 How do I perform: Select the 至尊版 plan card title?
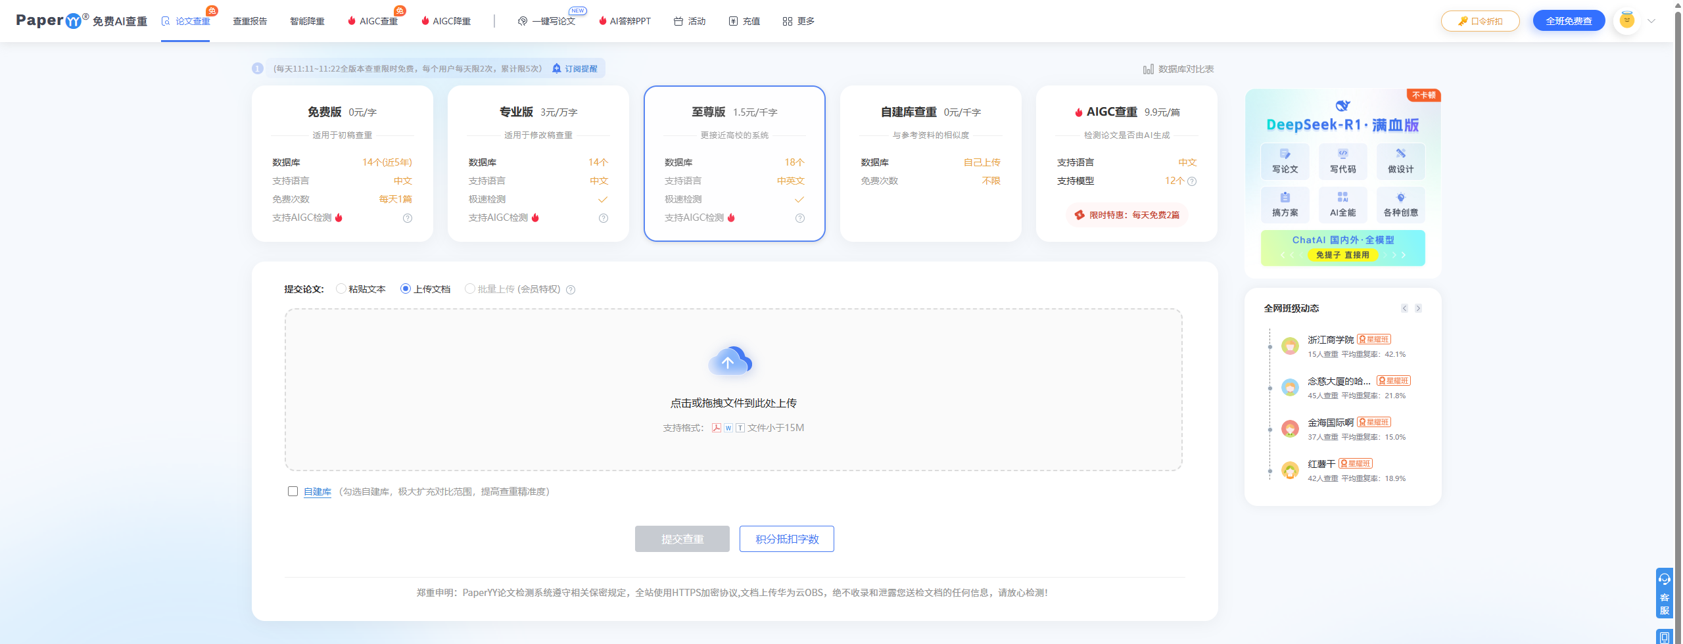point(708,112)
